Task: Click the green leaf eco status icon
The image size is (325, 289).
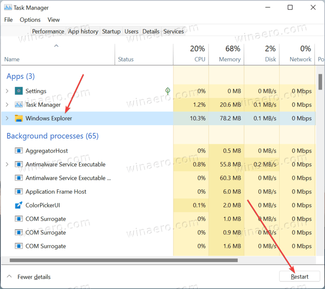Action: (168, 91)
